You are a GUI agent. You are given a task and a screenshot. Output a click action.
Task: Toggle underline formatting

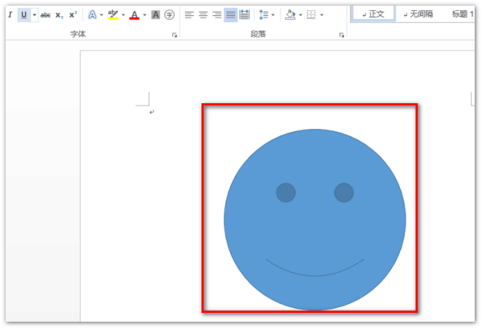(x=23, y=14)
